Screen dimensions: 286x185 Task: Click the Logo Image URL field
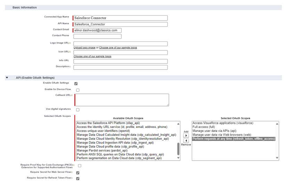(x=120, y=44)
